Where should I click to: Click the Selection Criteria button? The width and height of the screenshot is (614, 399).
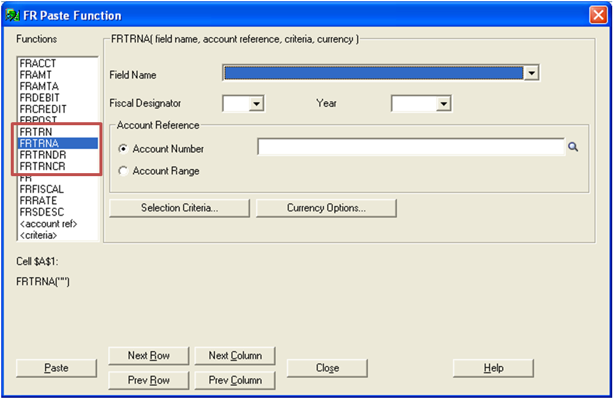coord(179,208)
